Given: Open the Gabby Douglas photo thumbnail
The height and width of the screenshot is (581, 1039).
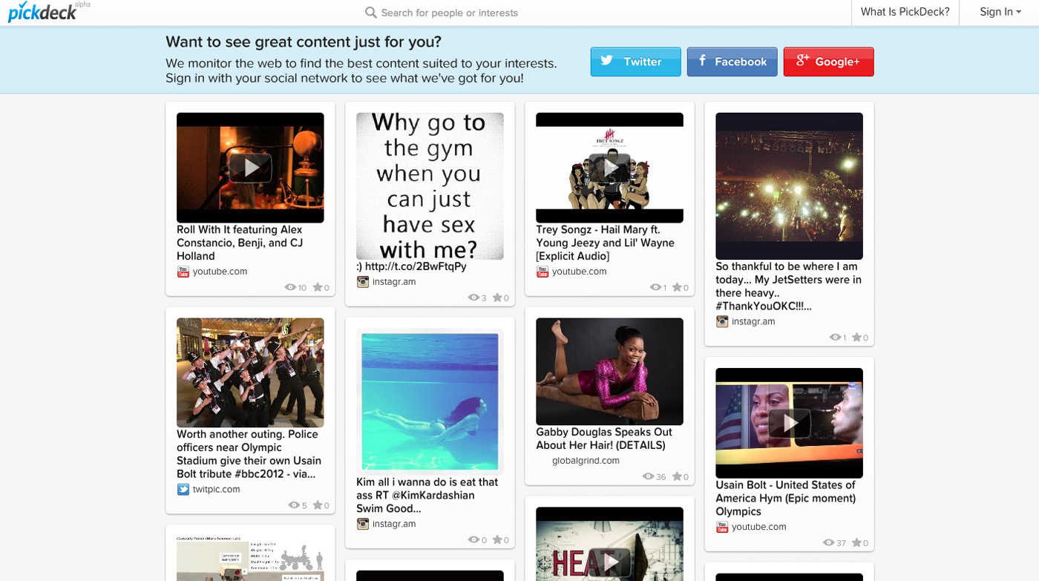Looking at the screenshot, I should (609, 372).
